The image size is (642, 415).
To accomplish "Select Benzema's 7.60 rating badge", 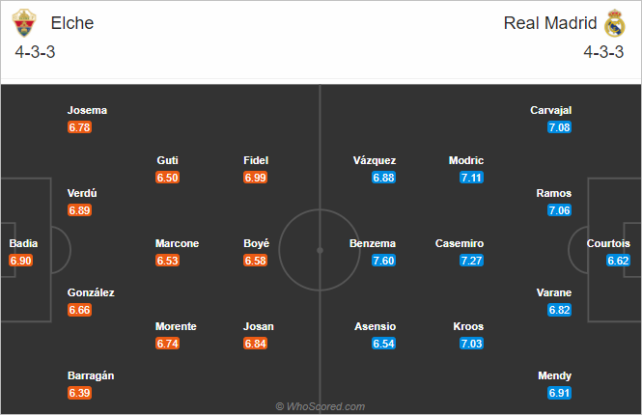I will (x=383, y=261).
